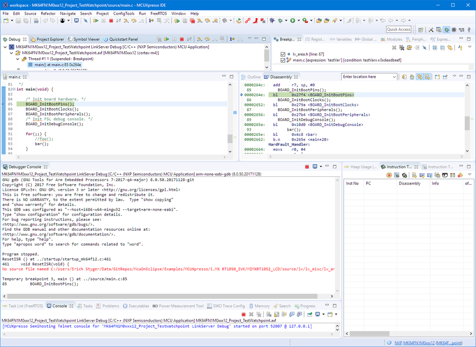Screen dimensions: 476x347
Task: Switch to the Memory tab
Action: [x=259, y=306]
